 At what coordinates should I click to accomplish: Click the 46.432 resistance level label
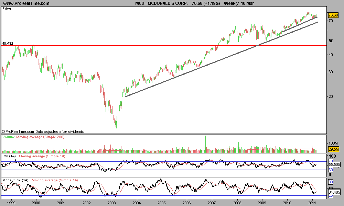[8, 43]
